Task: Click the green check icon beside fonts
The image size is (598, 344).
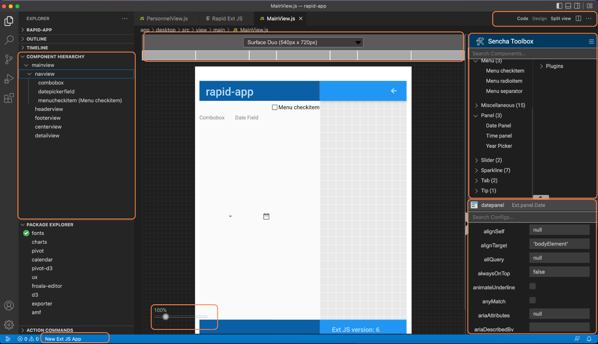Action: pos(26,233)
